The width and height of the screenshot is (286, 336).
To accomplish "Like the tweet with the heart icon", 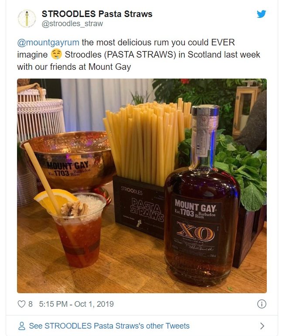I will coord(21,304).
